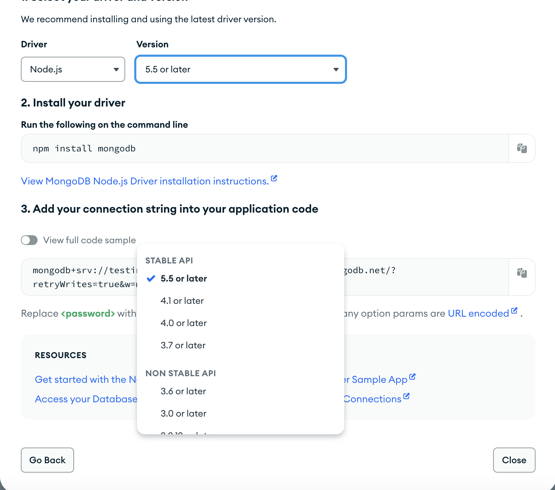
Task: Open the Sample App external link icon
Action: 412,377
